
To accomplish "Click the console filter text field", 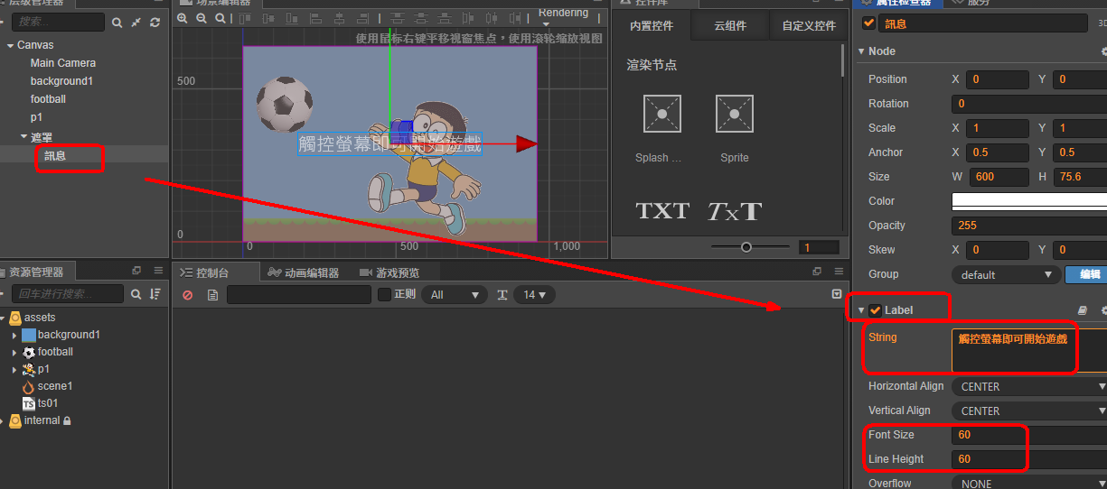I will tap(299, 295).
